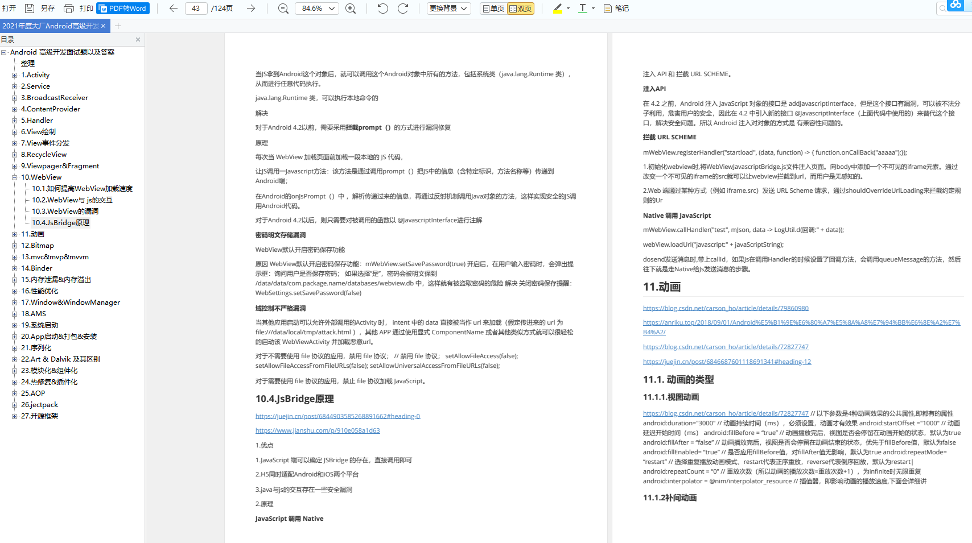Select 17.Window&WindowManager in the outline

coord(71,302)
